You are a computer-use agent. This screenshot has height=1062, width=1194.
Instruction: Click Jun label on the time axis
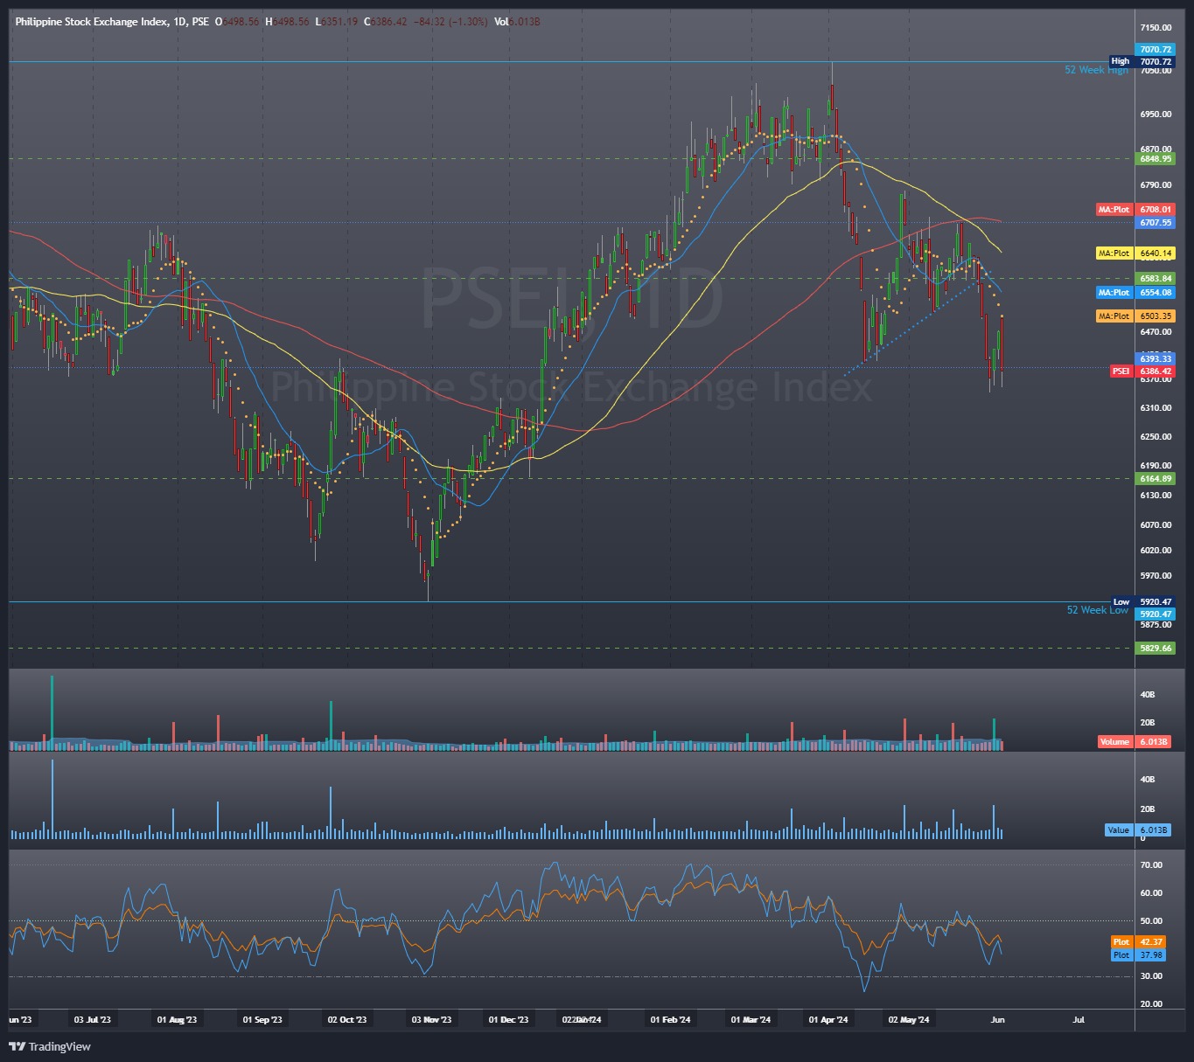click(x=996, y=1019)
